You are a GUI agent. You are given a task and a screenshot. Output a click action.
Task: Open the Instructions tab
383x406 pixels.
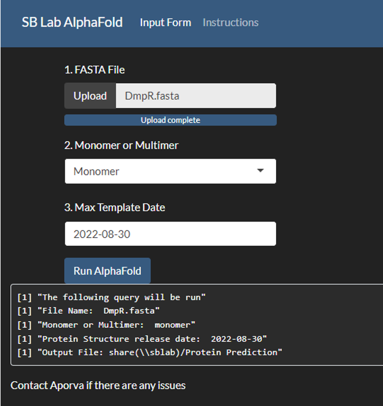pos(230,22)
